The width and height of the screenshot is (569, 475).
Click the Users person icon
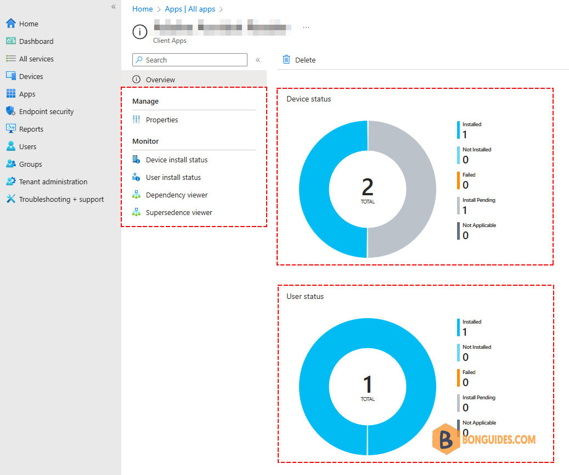(x=11, y=146)
